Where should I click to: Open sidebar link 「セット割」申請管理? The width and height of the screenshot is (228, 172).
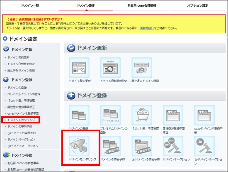(21, 101)
